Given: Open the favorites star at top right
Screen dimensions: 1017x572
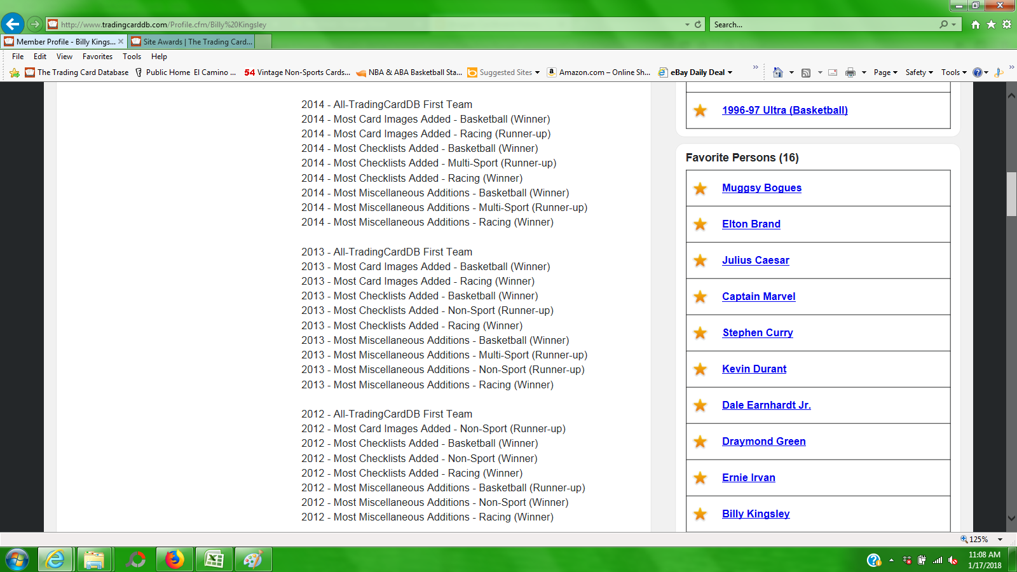Looking at the screenshot, I should (991, 24).
